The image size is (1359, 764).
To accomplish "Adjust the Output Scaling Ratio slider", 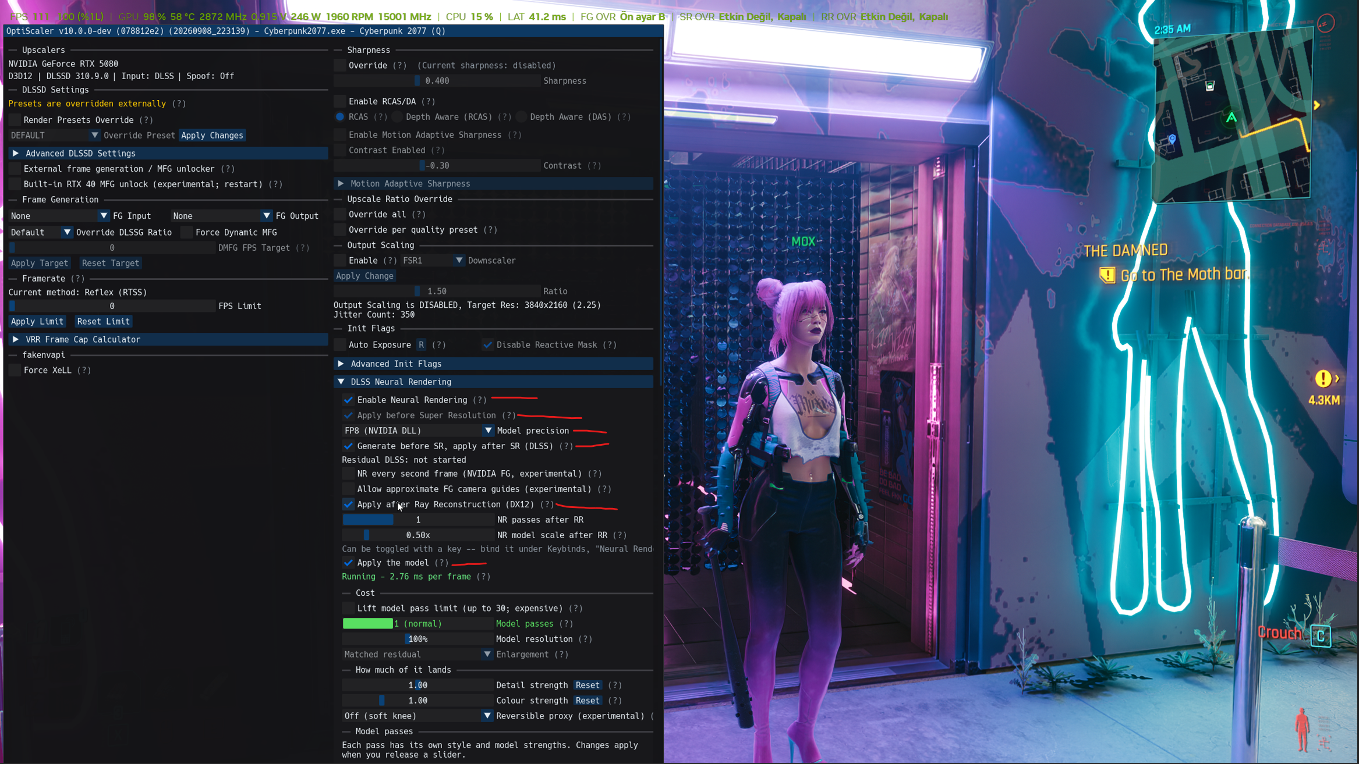I will (x=437, y=291).
